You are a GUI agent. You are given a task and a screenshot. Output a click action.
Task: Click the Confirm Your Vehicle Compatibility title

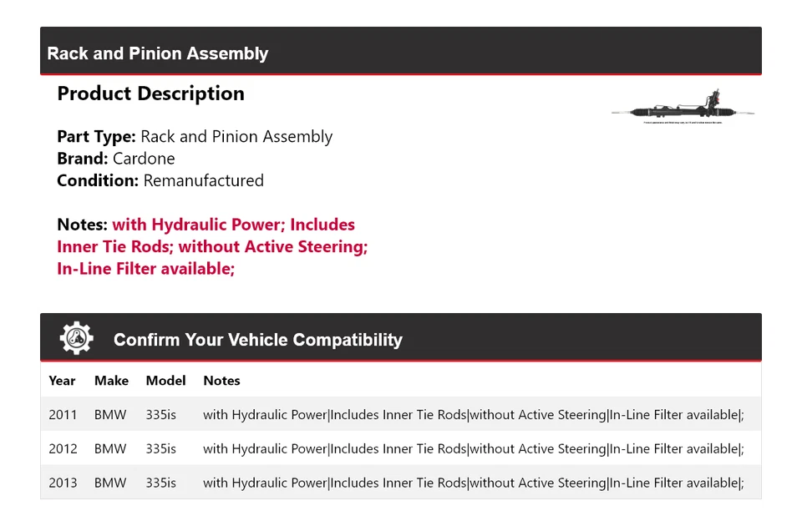point(257,340)
